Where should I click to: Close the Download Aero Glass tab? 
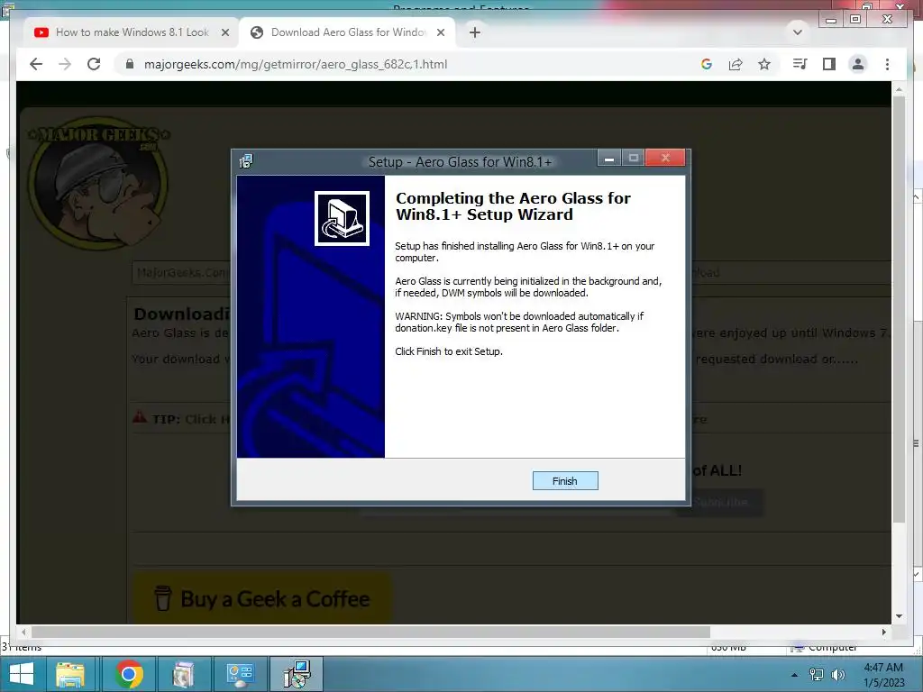(x=440, y=32)
